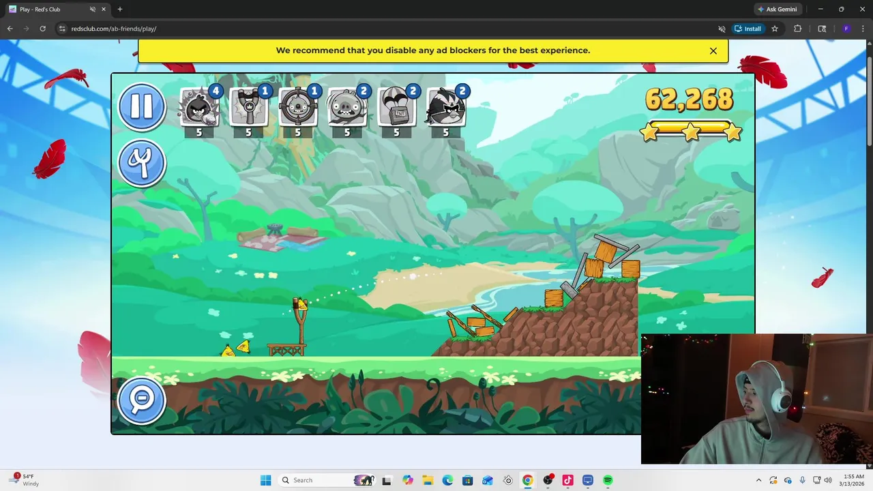Screen dimensions: 873x491
Task: Reload the current page
Action: (42, 29)
